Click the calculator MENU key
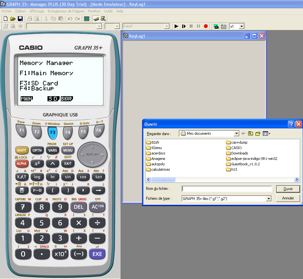 tap(68, 150)
